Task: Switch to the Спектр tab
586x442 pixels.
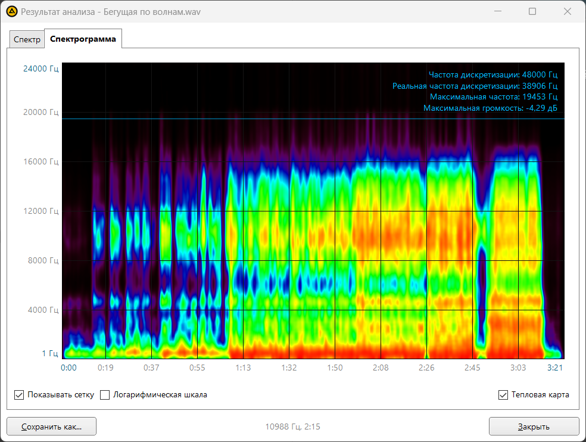Action: coord(27,40)
